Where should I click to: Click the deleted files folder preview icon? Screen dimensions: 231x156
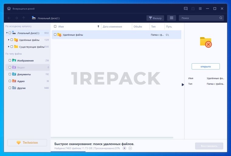coord(205,42)
